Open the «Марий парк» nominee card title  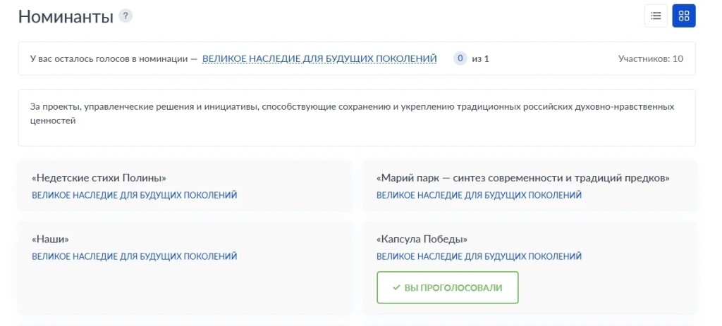point(523,178)
